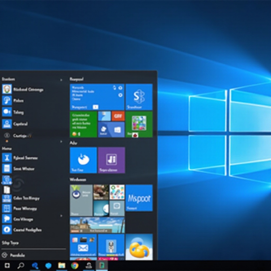Open the purple tile in the Start menu

coord(111,160)
